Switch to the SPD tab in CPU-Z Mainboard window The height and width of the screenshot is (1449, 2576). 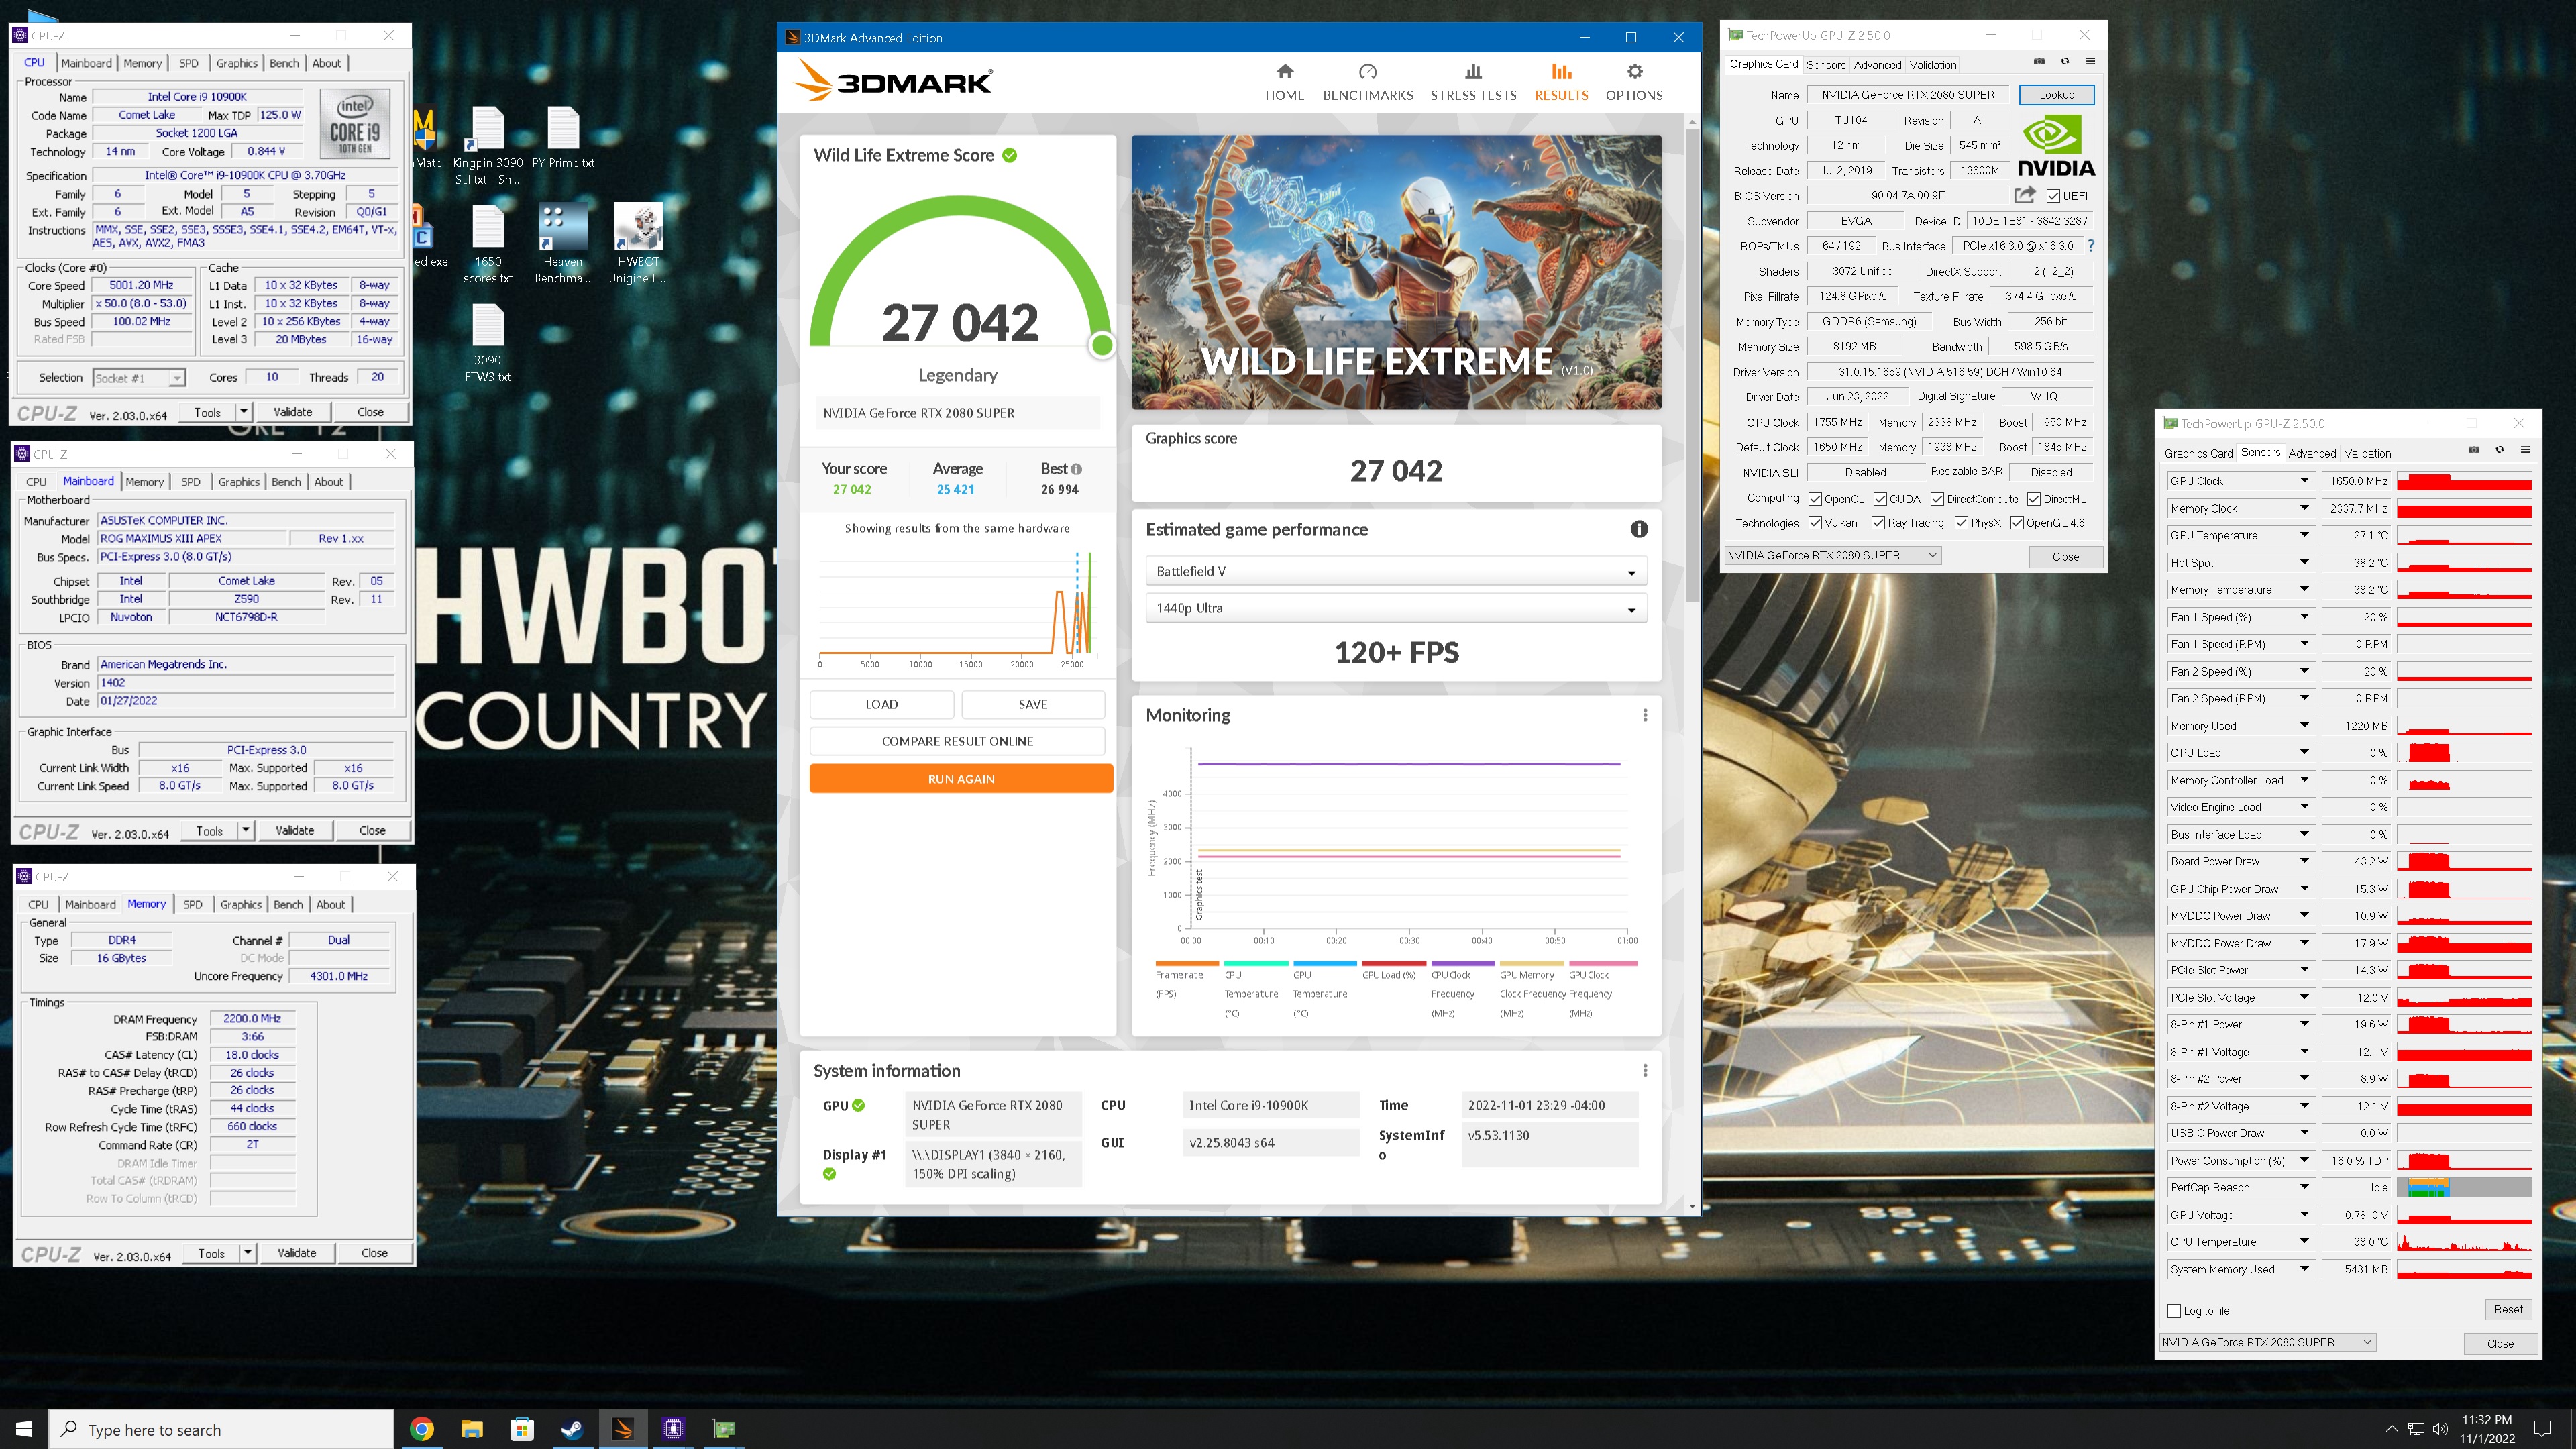coord(190,482)
